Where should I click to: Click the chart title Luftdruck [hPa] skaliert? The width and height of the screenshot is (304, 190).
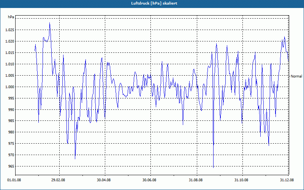click(x=154, y=3)
